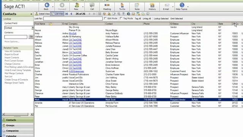Viewport: 243px width, 137px height.
Task: Click the Untag All button
Action: 147,19
